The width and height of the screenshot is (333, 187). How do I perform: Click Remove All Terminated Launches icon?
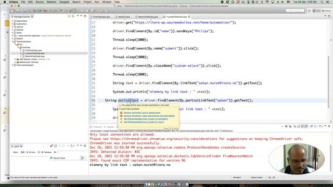[290, 126]
